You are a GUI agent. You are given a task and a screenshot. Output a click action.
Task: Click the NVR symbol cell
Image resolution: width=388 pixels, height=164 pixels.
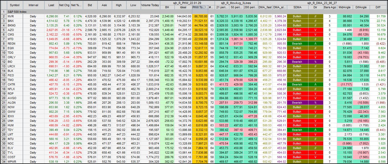15,17
